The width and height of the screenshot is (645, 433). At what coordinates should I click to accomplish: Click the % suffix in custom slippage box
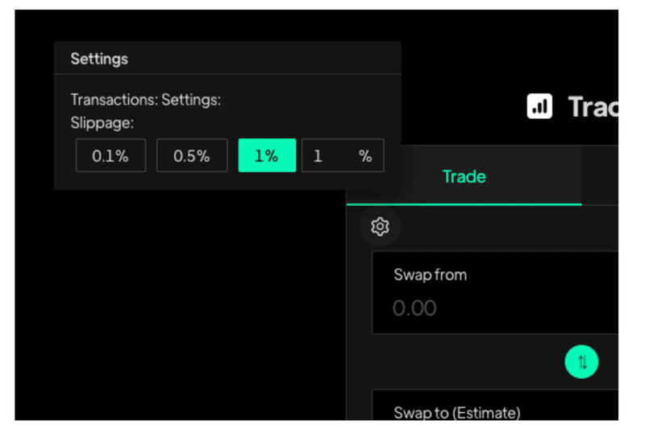365,155
